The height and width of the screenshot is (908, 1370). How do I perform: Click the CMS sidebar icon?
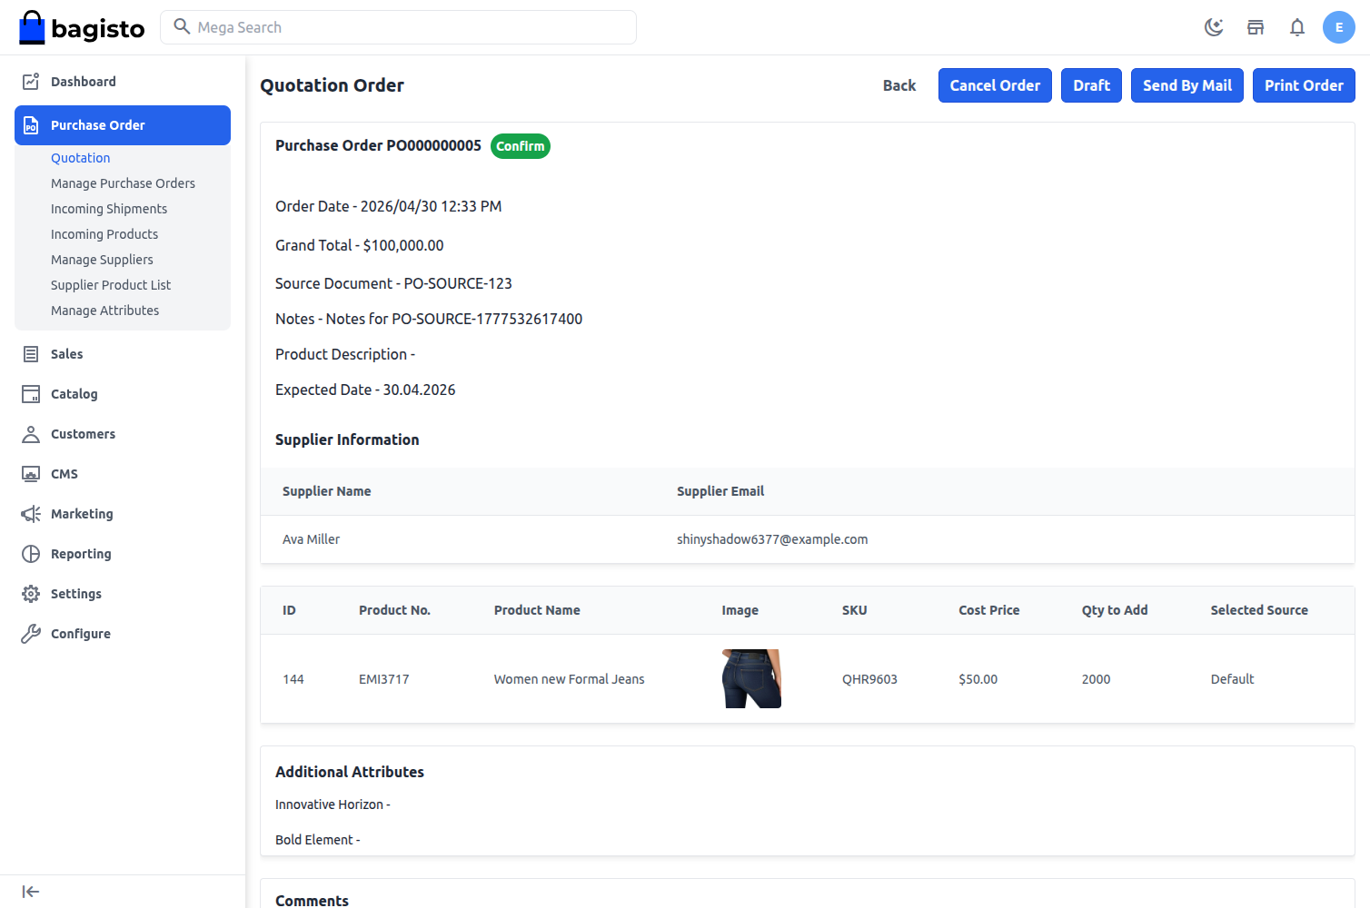[31, 473]
